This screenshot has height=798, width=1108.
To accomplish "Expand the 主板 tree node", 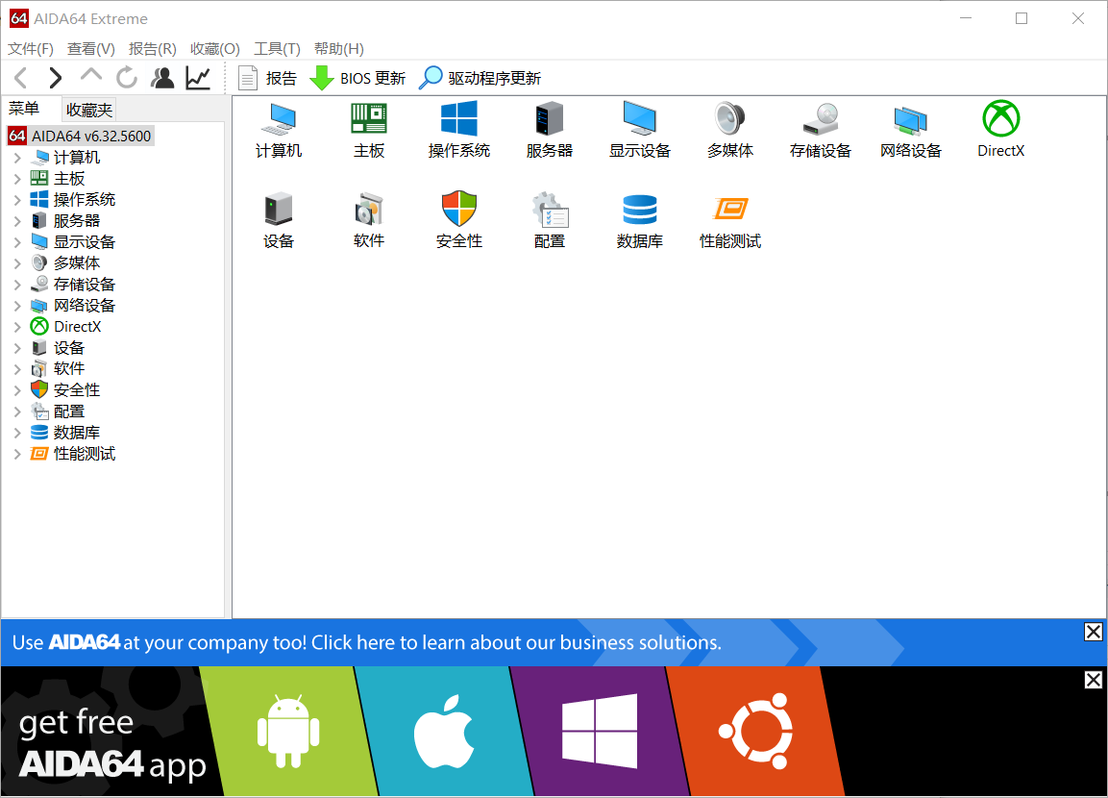I will coord(17,179).
